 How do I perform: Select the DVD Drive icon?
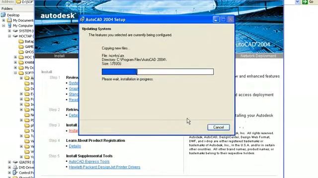[x=15, y=167]
